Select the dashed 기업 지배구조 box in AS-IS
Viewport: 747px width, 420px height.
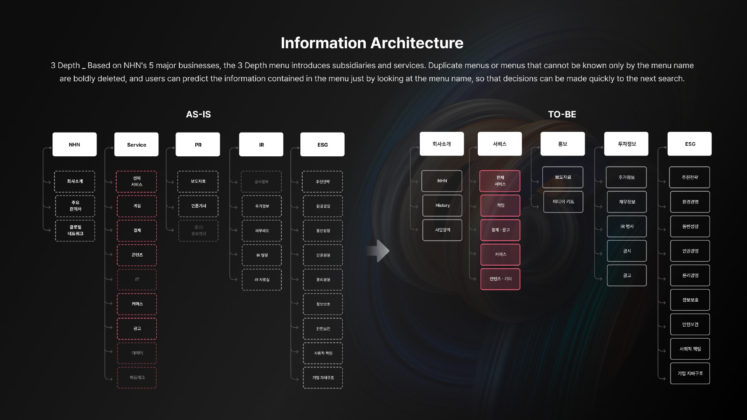coord(323,378)
